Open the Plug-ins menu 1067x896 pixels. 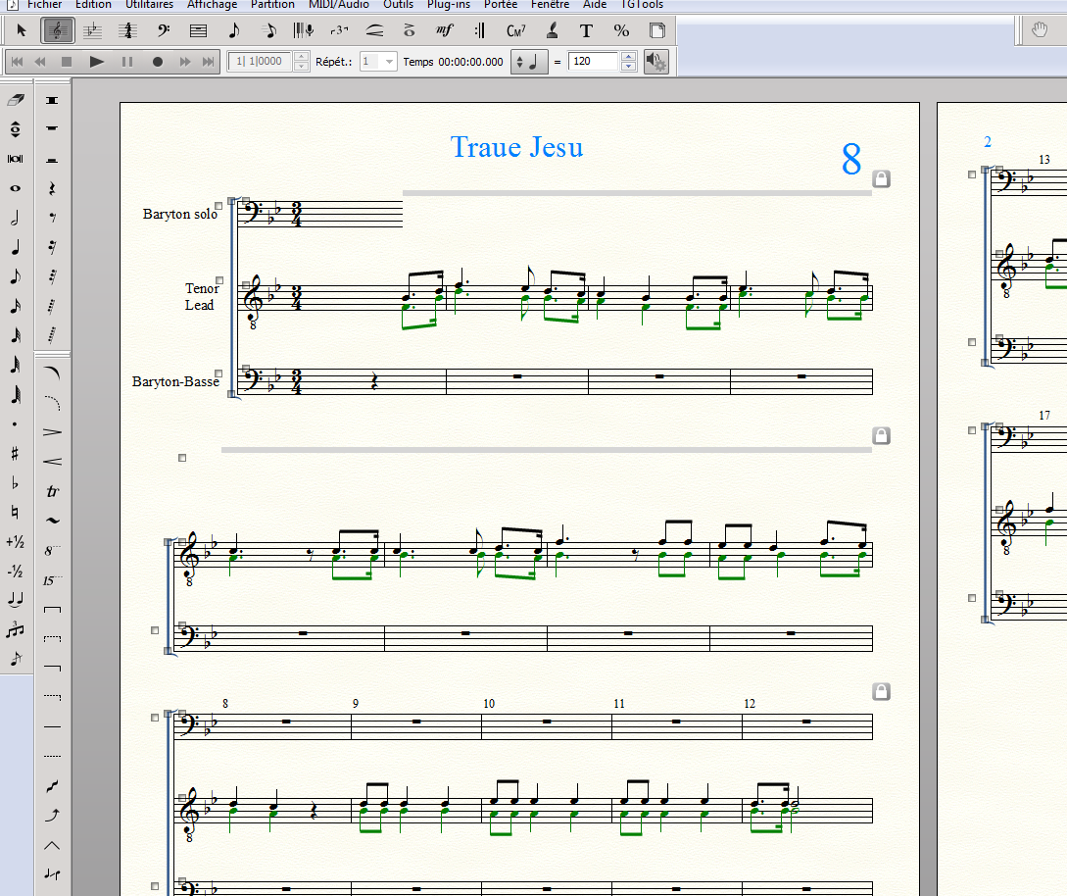click(449, 5)
